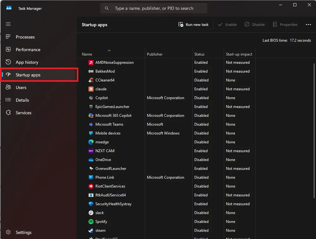Switch to the Processes section

pos(8,37)
